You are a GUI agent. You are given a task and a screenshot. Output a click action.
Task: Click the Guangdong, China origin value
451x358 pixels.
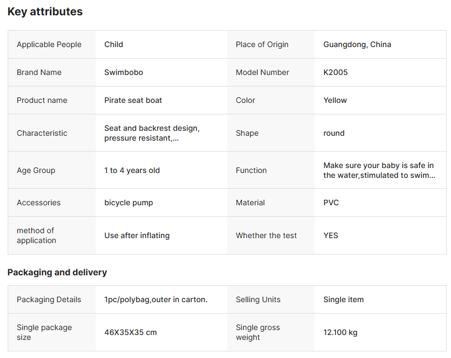click(357, 44)
